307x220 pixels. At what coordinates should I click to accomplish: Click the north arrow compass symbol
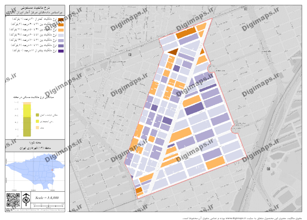[x=25, y=198]
